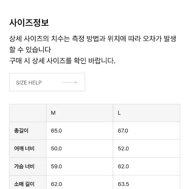This screenshot has width=189, height=189.
Task: Click the SIZE HELP label text
Action: coord(29,83)
